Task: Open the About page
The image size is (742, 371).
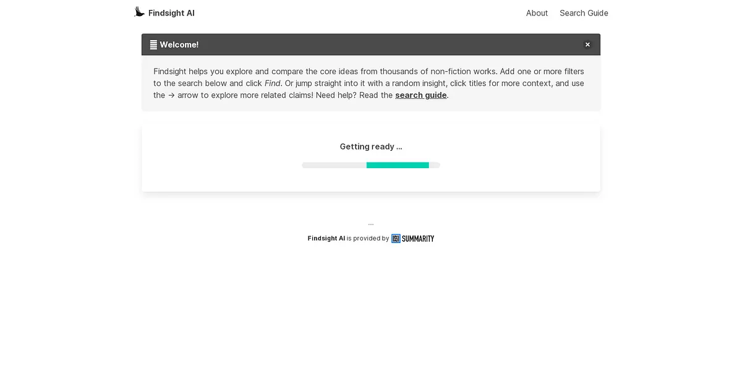Action: pos(537,13)
